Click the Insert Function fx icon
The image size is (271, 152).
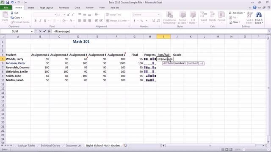pyautogui.click(x=49, y=31)
